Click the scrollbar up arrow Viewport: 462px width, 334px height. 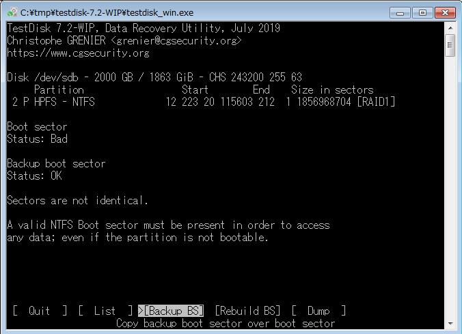(x=450, y=29)
